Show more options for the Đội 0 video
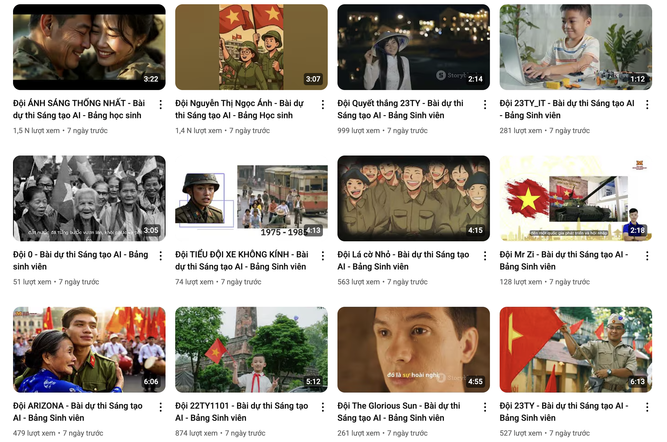 (x=161, y=256)
